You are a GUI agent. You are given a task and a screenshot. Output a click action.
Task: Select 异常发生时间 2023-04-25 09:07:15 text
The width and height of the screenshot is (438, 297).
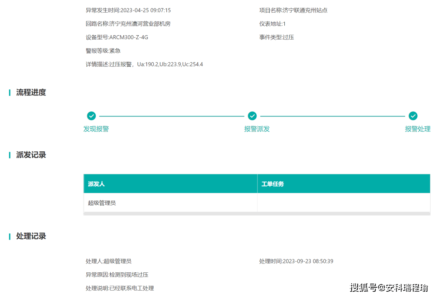click(128, 10)
